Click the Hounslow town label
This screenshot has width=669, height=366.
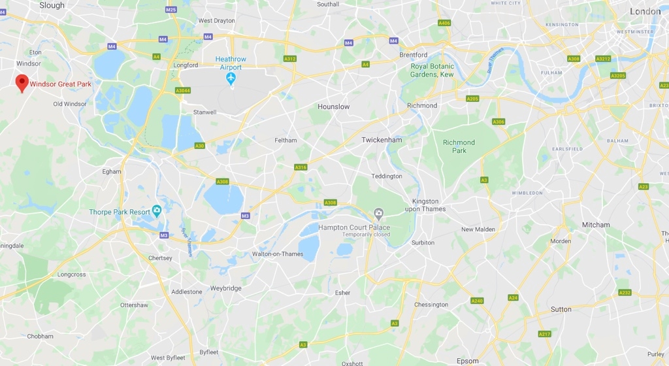334,107
